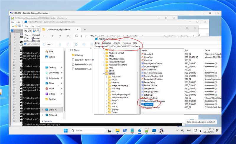Open PowerShell from the taskbar
Image resolution: width=236 pixels, height=144 pixels.
[x=125, y=131]
